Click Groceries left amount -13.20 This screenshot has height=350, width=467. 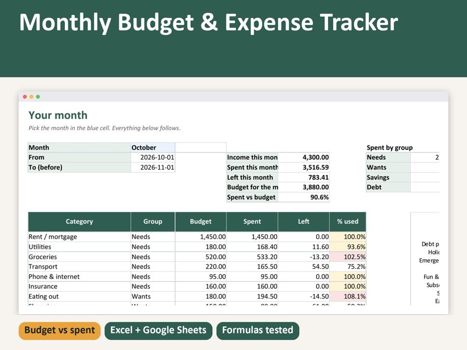click(304, 257)
